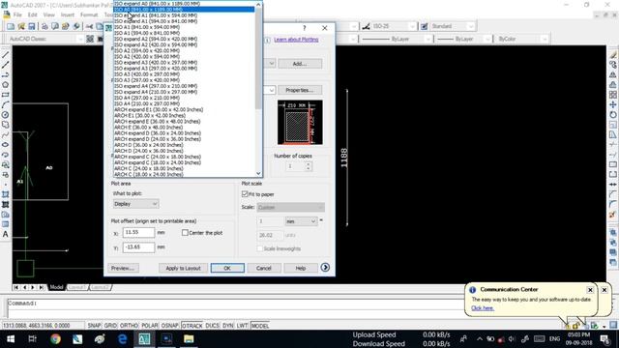Screen dimensions: 619x348
Task: Click Cancel in the Plot dialog
Action: click(263, 268)
